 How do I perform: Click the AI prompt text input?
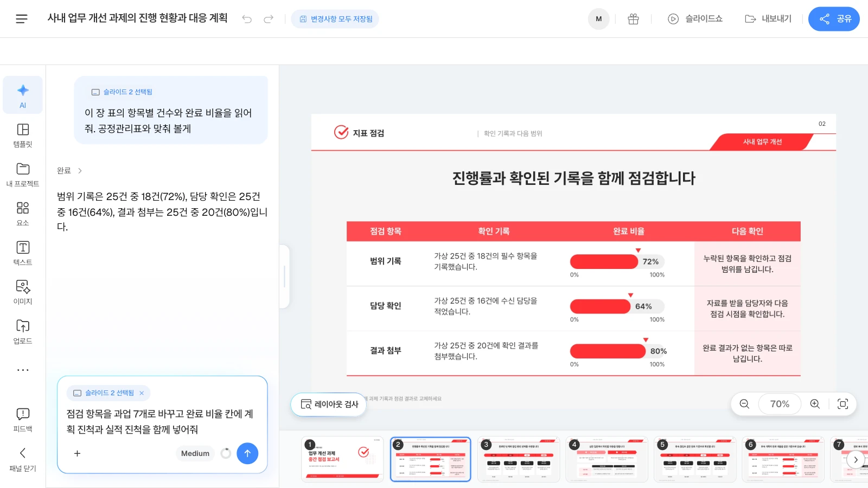coord(162,421)
